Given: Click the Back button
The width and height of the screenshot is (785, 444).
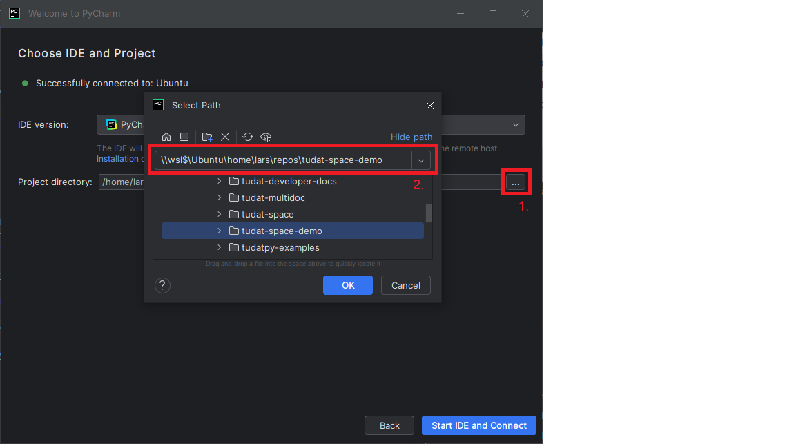Looking at the screenshot, I should (389, 425).
